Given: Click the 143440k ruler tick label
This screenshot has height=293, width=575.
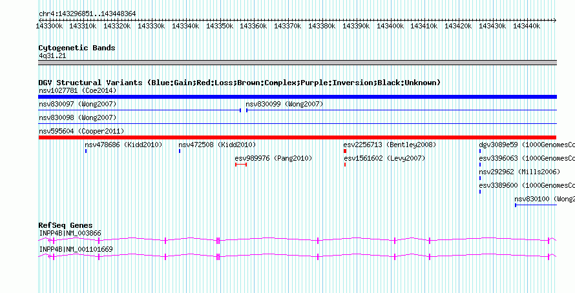Looking at the screenshot, I should pos(527,26).
